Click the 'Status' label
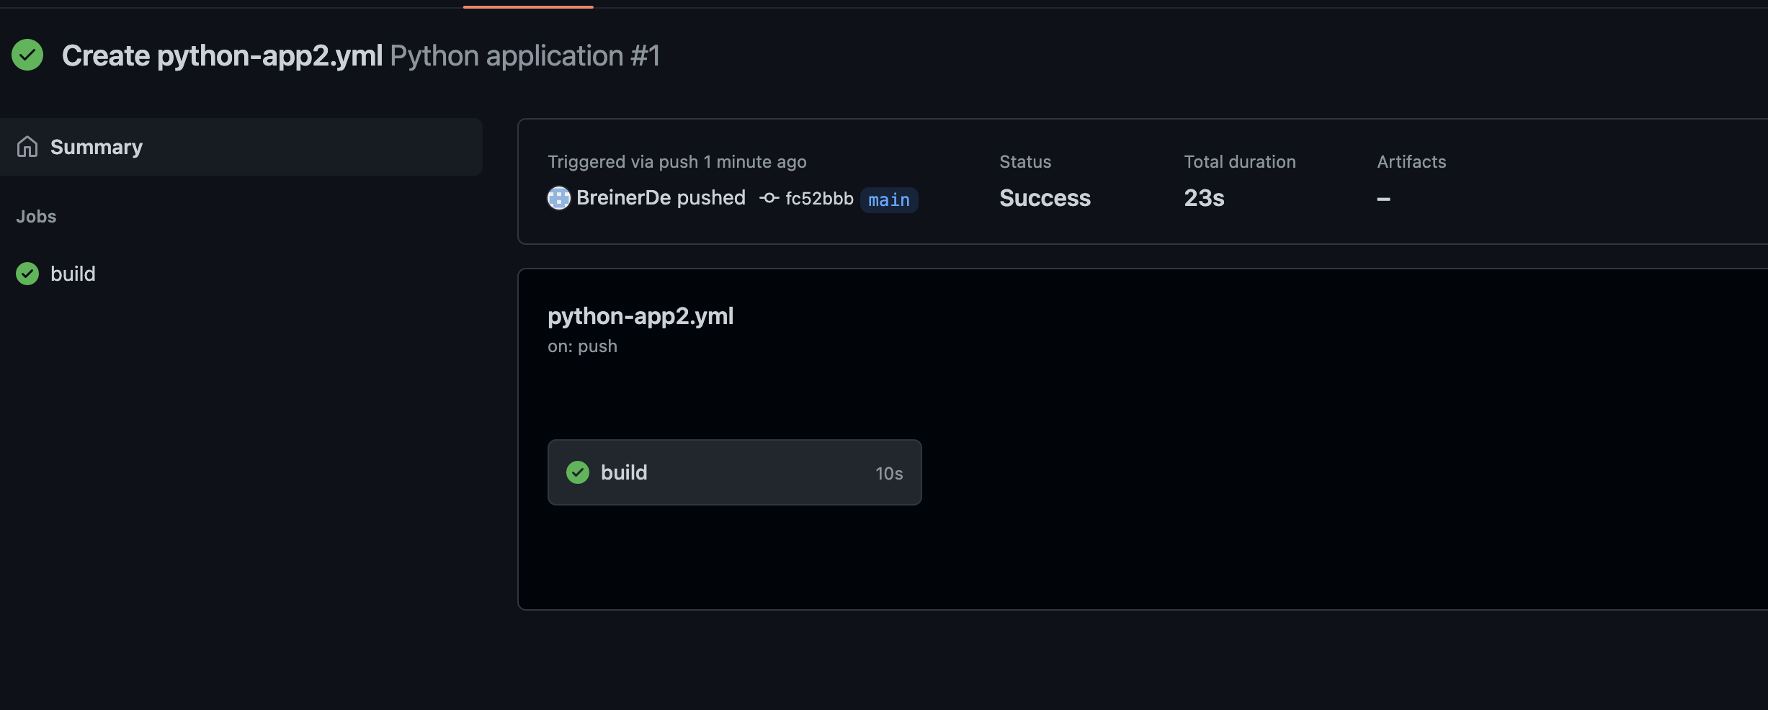 1025,162
